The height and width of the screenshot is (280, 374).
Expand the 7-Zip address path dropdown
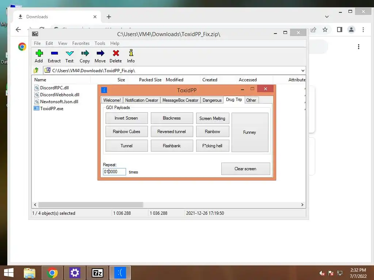point(303,70)
